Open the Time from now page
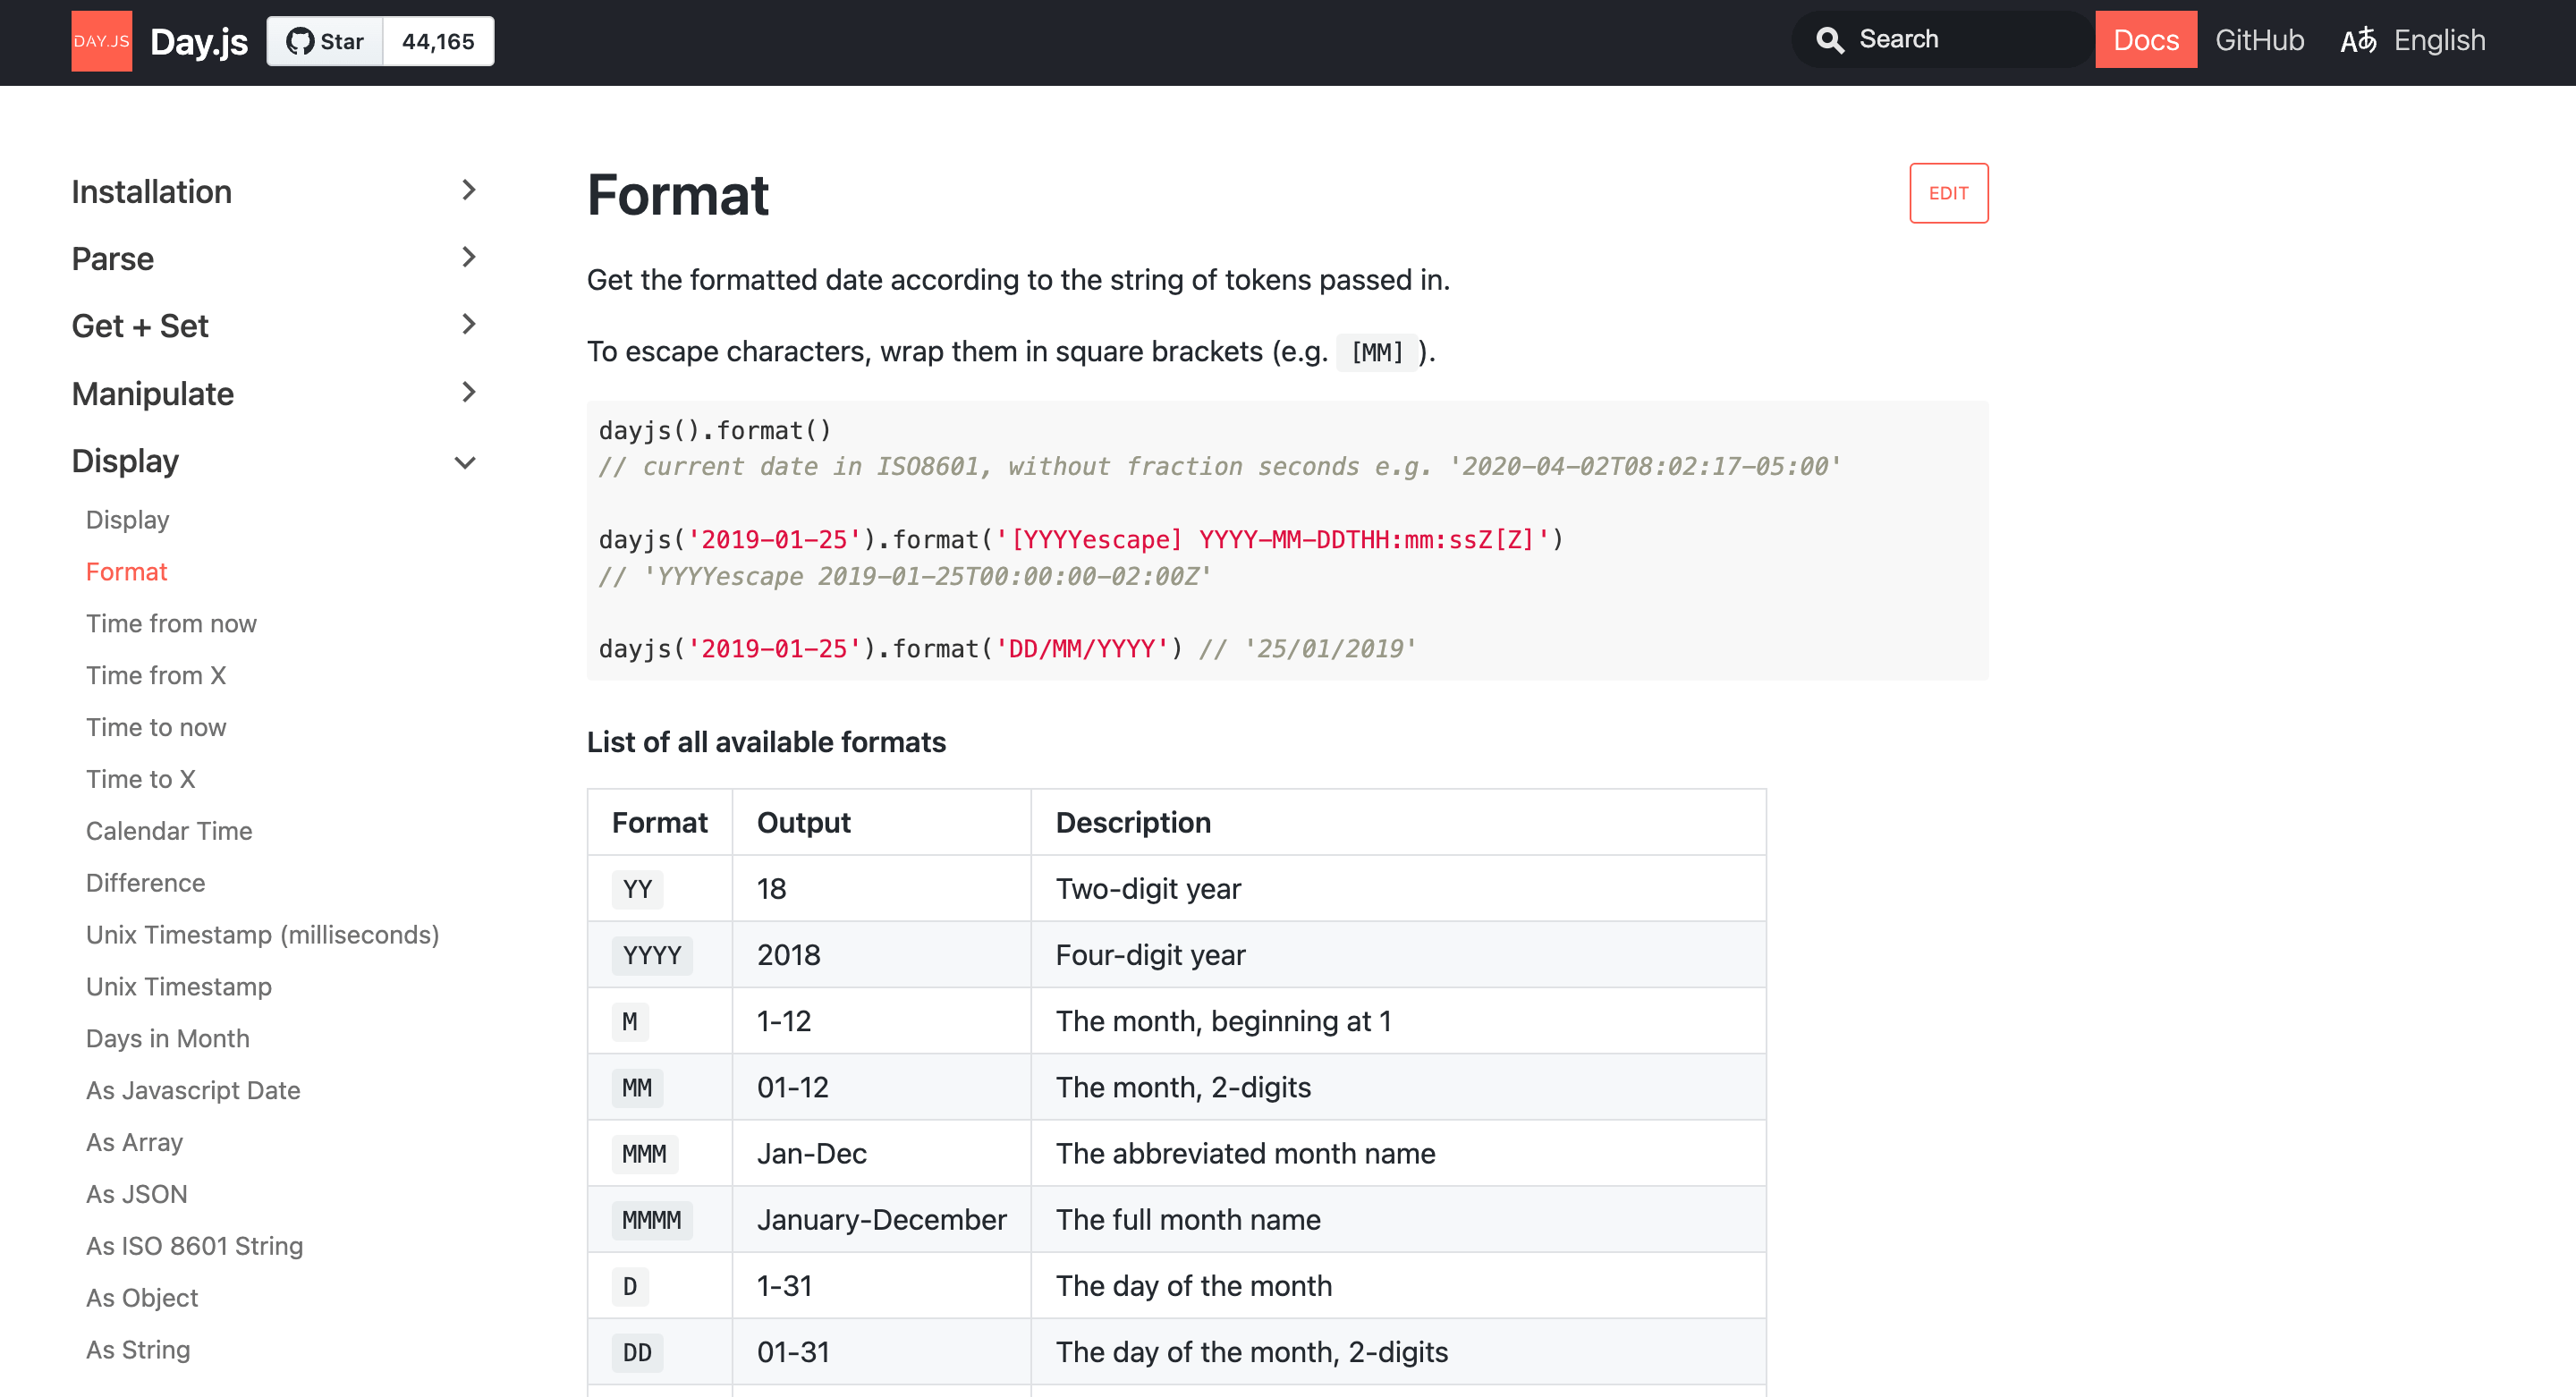2576x1397 pixels. click(171, 623)
